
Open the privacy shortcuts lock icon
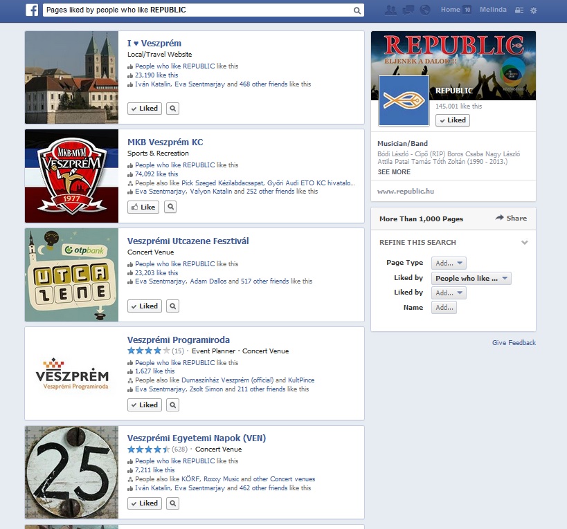[519, 10]
